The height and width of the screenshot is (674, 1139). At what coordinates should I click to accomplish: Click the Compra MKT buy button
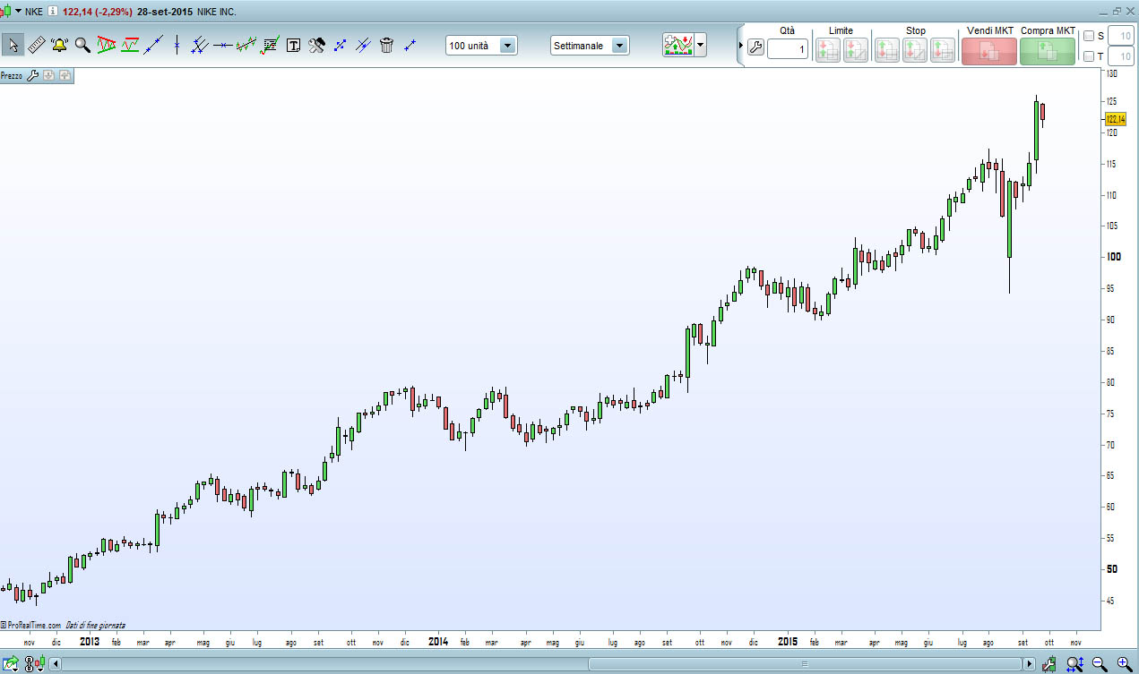(1048, 51)
